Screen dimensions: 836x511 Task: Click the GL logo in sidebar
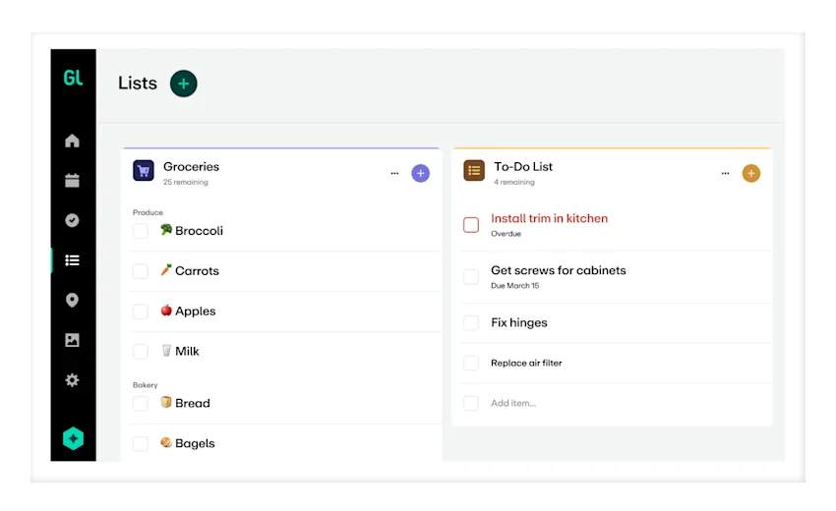(x=73, y=78)
